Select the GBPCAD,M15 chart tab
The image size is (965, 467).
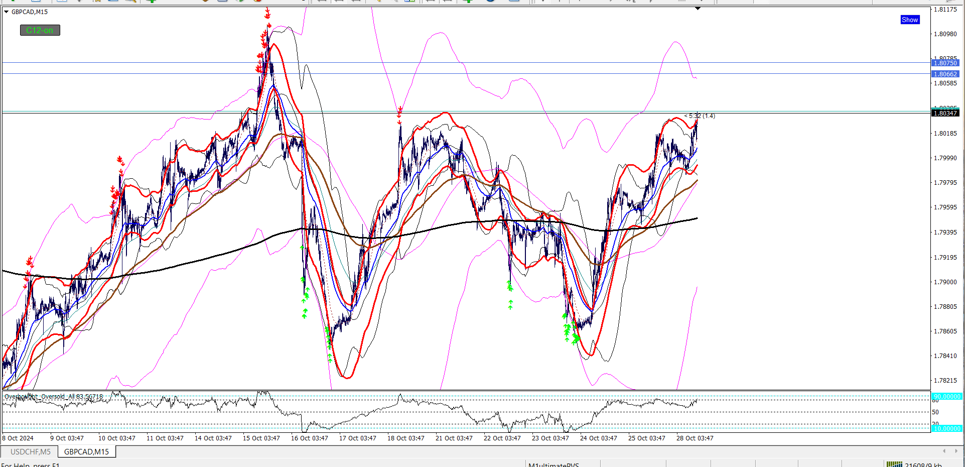[x=86, y=451]
